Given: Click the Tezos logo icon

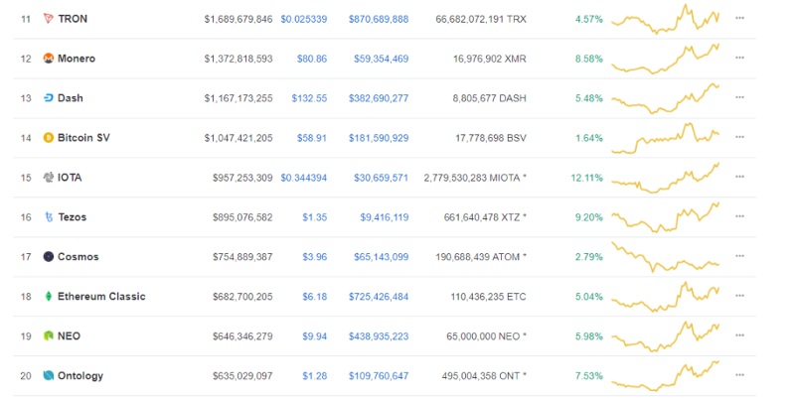Looking at the screenshot, I should (49, 217).
